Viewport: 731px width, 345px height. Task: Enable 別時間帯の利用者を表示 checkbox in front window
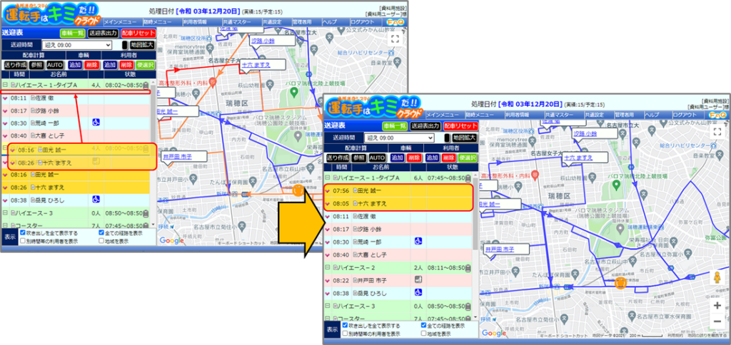pyautogui.click(x=345, y=334)
